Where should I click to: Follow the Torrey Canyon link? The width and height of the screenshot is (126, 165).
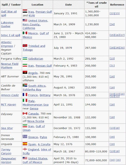click(6, 151)
